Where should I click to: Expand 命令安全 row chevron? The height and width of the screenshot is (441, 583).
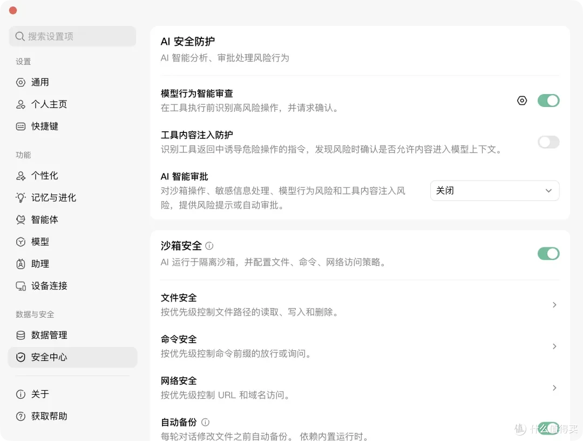pyautogui.click(x=554, y=346)
